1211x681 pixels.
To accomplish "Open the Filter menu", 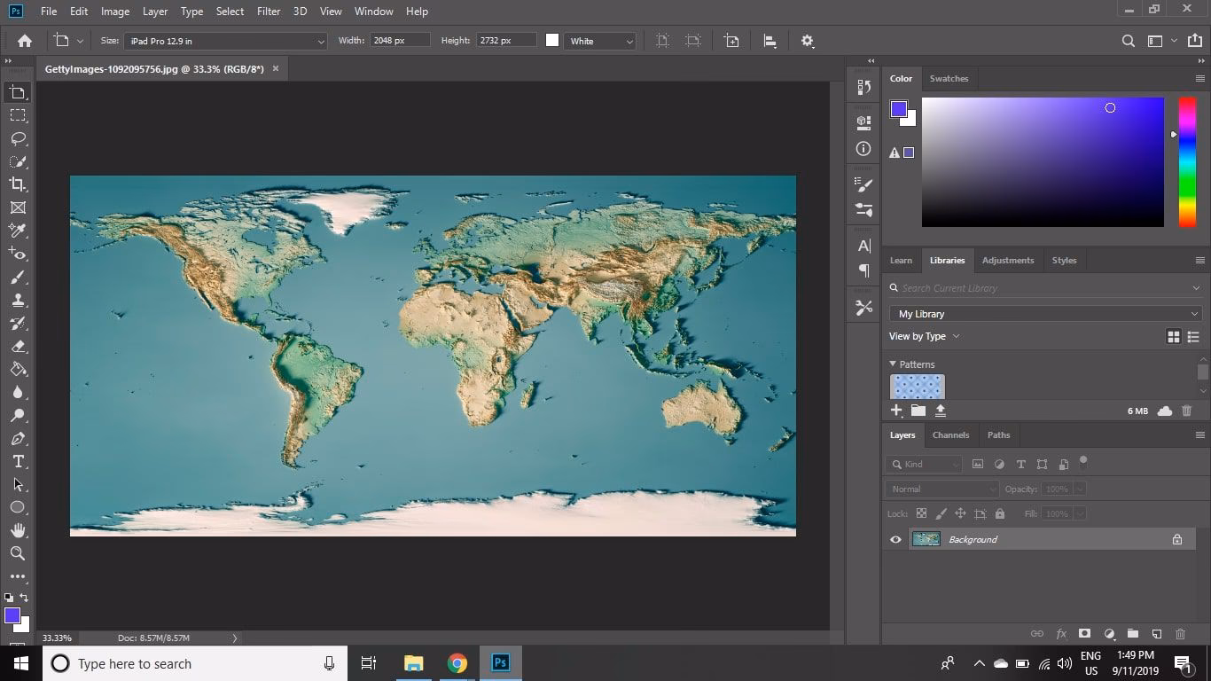I will tap(267, 11).
